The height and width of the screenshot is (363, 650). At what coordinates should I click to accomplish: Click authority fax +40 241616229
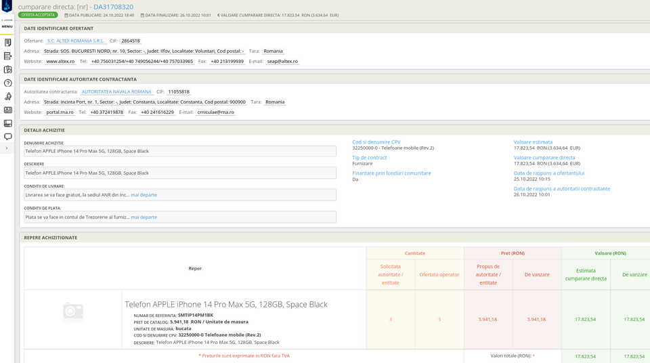pyautogui.click(x=157, y=112)
